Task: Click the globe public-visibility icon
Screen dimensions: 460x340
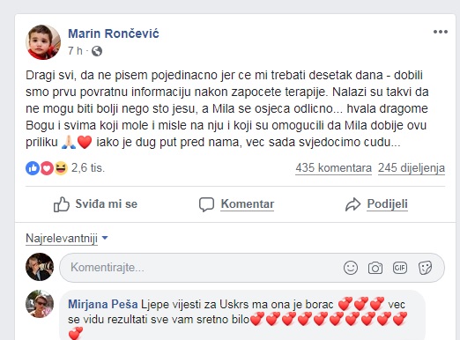Action: pos(97,51)
